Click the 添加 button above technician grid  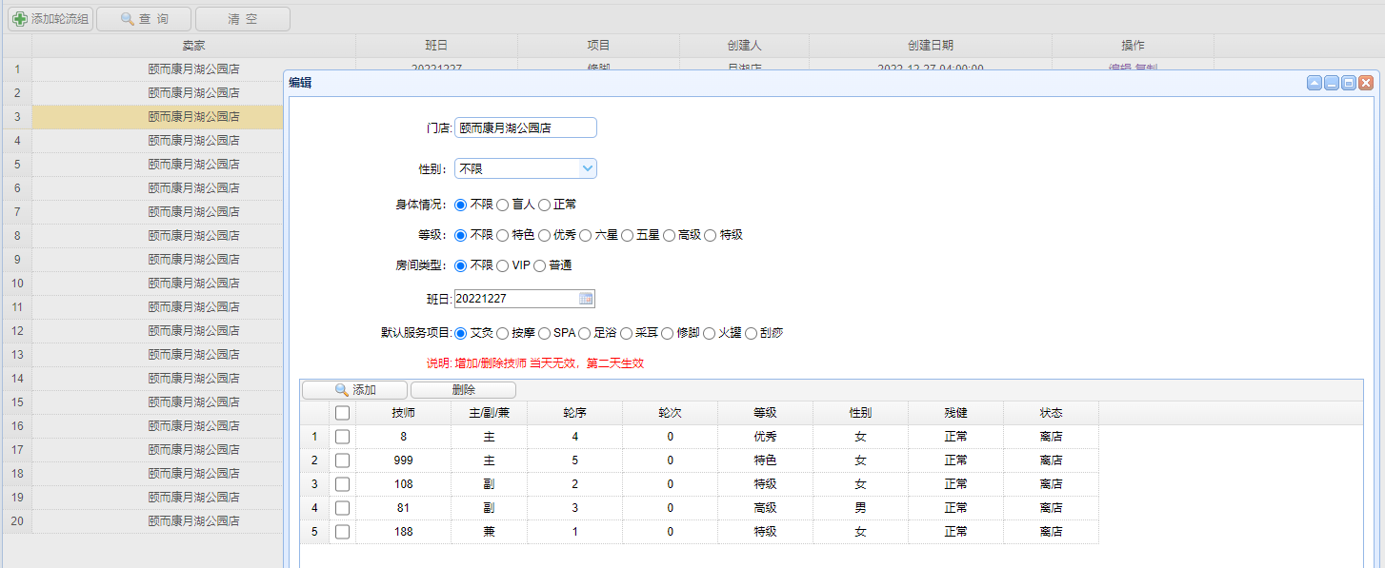point(354,390)
